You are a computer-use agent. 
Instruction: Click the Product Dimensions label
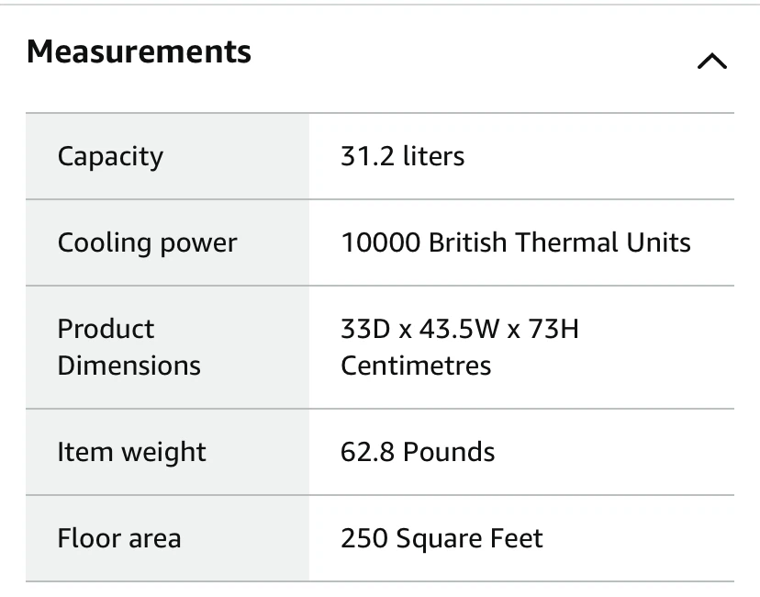point(129,347)
